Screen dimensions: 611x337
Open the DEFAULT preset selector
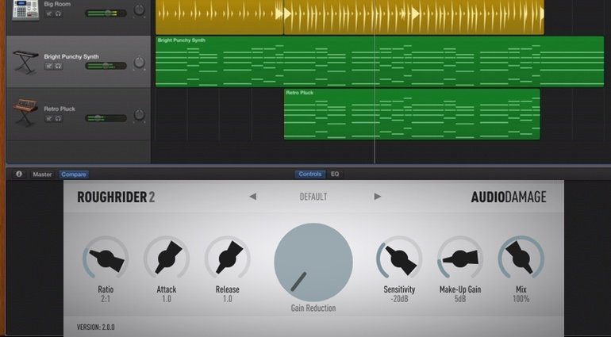(x=313, y=197)
